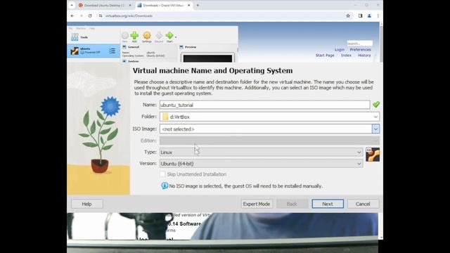Open the Machine menu in VirtualBox Manager

81,28
